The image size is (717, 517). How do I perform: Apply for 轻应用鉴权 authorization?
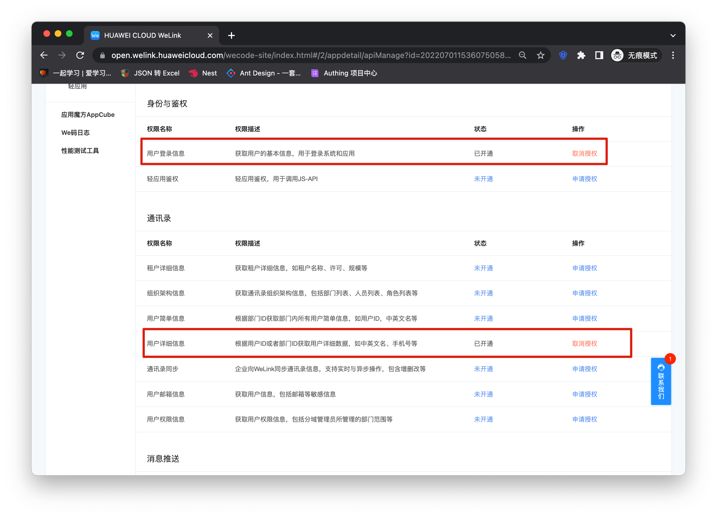pyautogui.click(x=584, y=179)
